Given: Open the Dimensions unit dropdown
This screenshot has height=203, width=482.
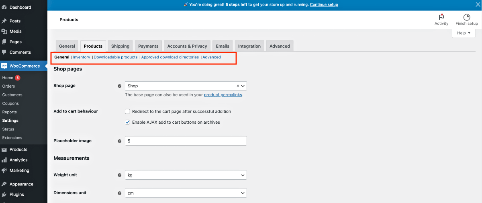Looking at the screenshot, I should pos(186,193).
